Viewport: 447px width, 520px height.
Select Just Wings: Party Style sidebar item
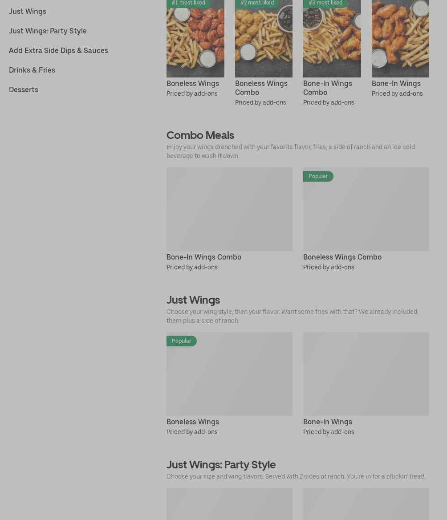click(48, 31)
